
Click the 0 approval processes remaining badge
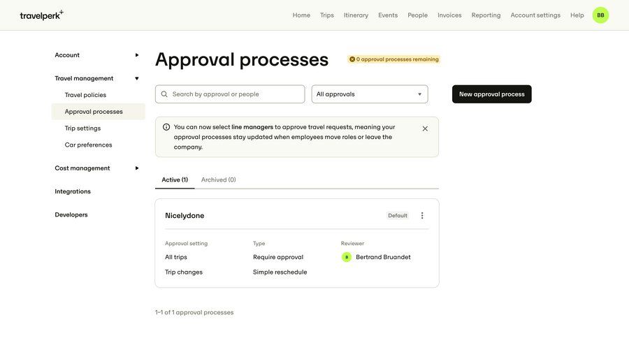(x=394, y=59)
